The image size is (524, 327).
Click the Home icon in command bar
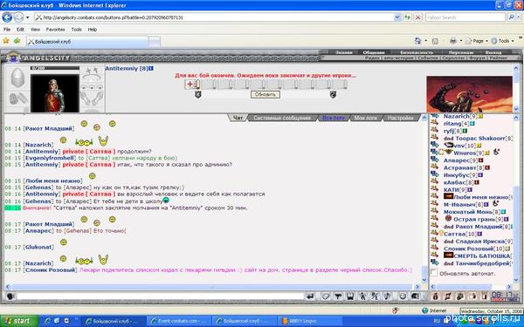pyautogui.click(x=417, y=41)
